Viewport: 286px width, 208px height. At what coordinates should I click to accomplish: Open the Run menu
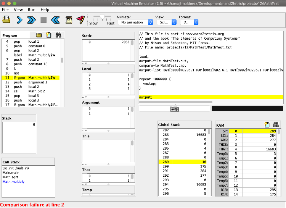32,9
